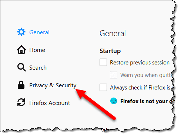Toggle the Warn you when quitting checkbox
The image size is (181, 137).
114,75
